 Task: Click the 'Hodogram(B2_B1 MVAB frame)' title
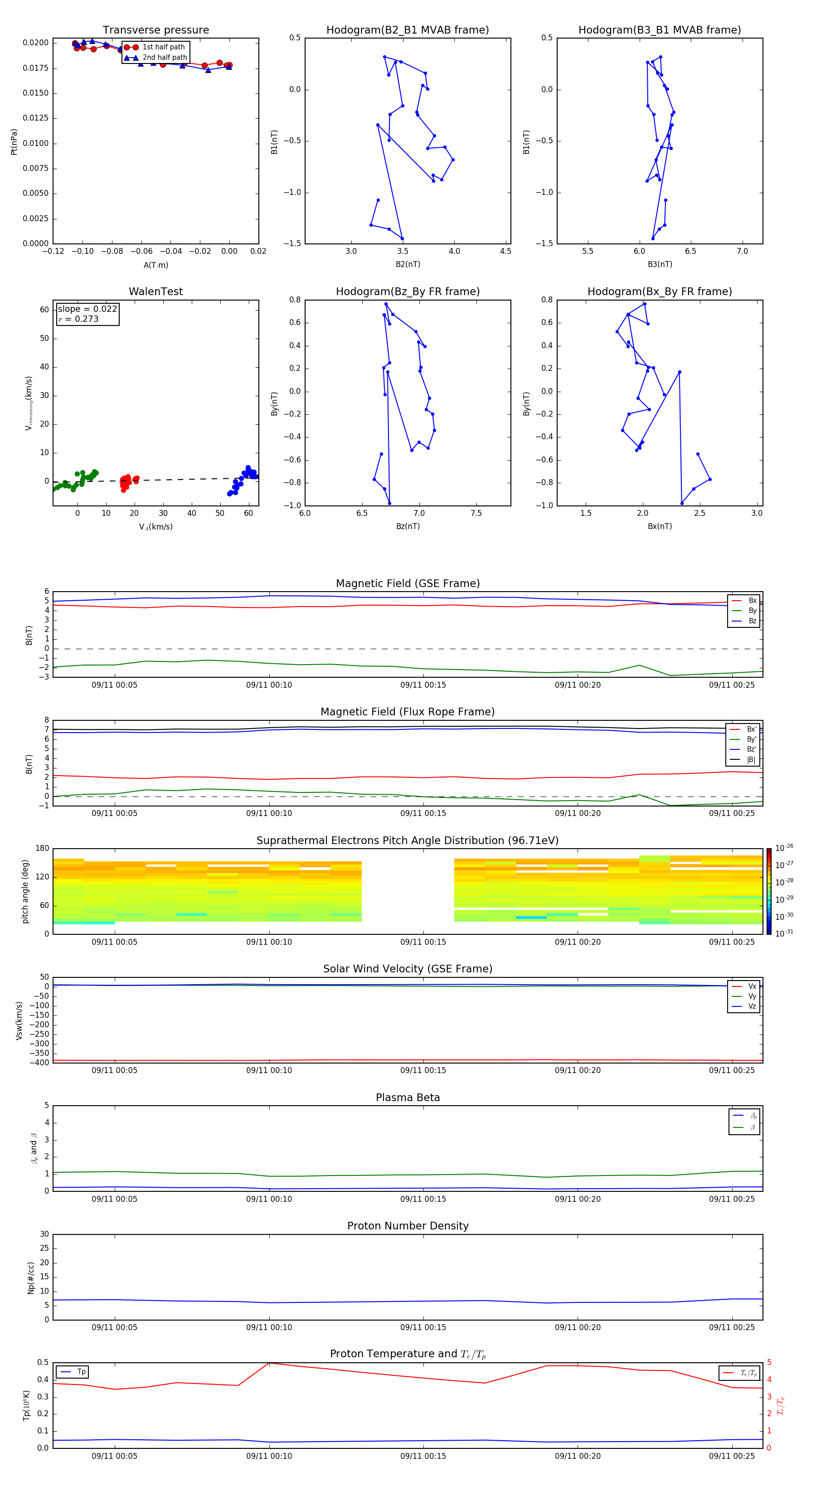point(408,30)
